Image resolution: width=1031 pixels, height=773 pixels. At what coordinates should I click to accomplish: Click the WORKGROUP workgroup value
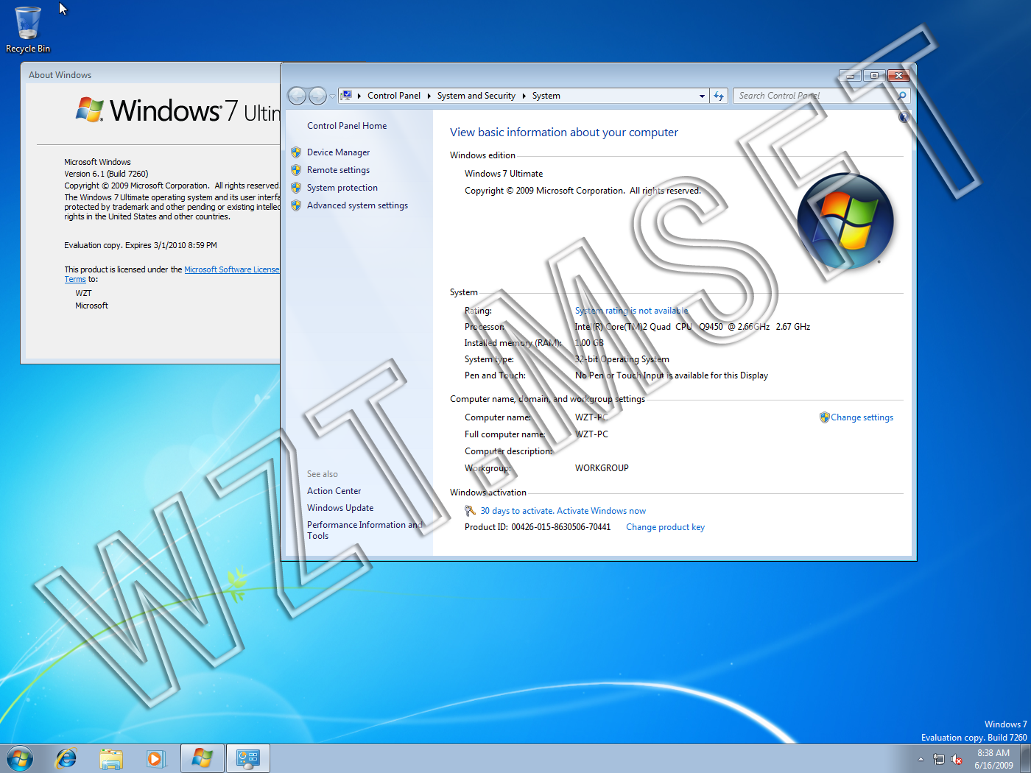click(602, 468)
